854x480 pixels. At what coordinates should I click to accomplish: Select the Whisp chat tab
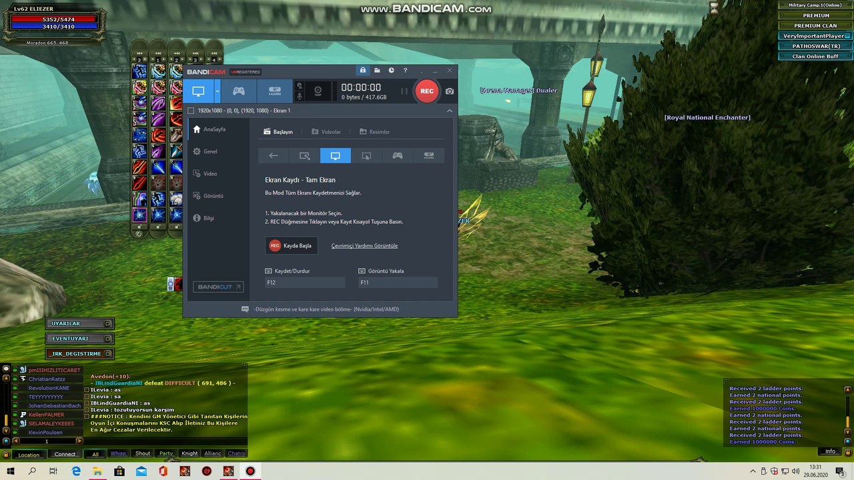coord(118,454)
